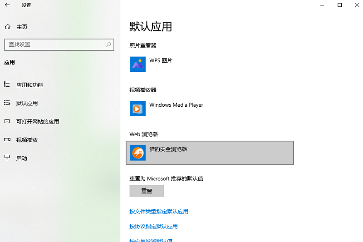Click the WPS 图片 app icon
Screen dimensions: 363x242
click(138, 64)
